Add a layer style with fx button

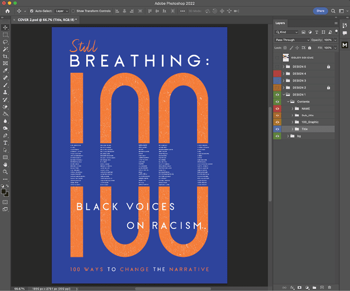(x=292, y=288)
